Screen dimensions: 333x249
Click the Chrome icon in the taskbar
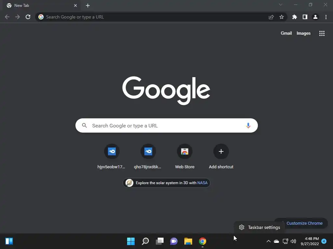[202, 241]
